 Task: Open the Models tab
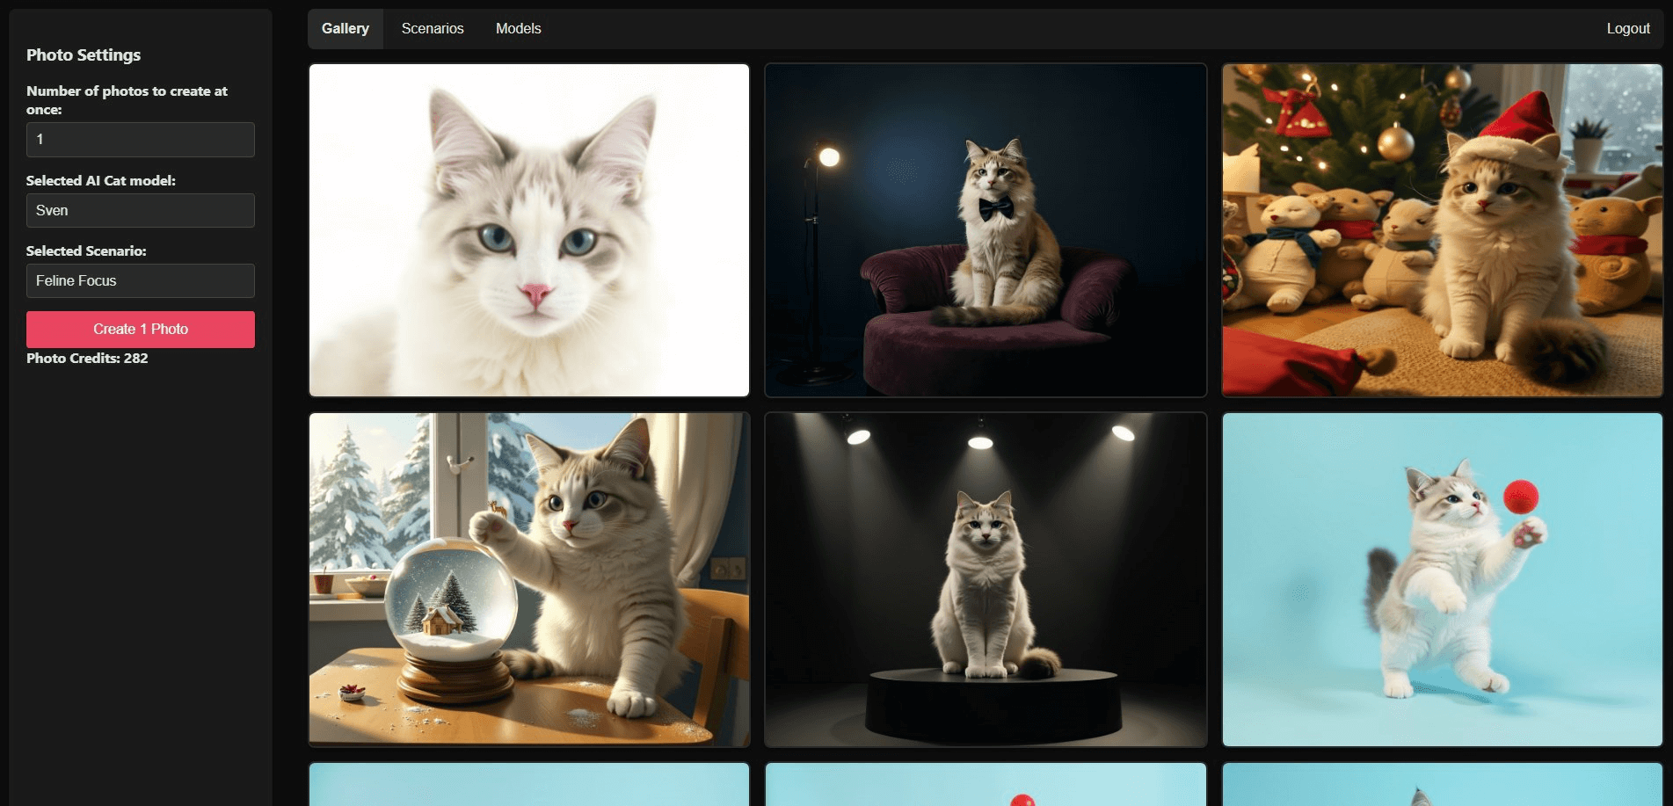[518, 28]
